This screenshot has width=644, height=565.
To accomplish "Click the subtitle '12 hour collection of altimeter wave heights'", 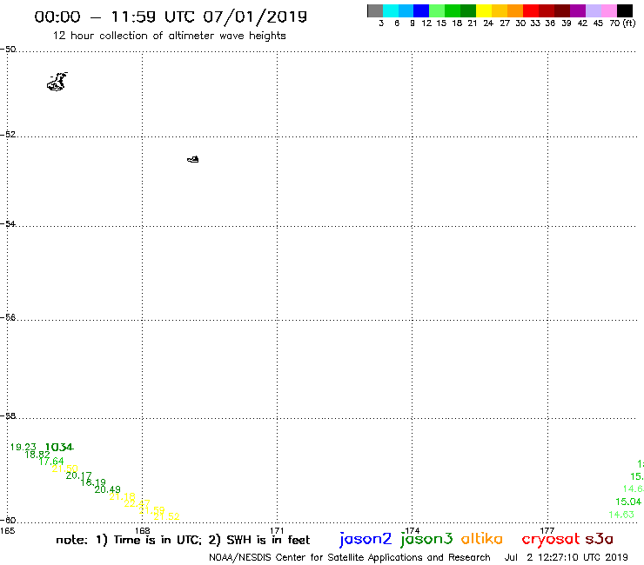I will (x=169, y=36).
